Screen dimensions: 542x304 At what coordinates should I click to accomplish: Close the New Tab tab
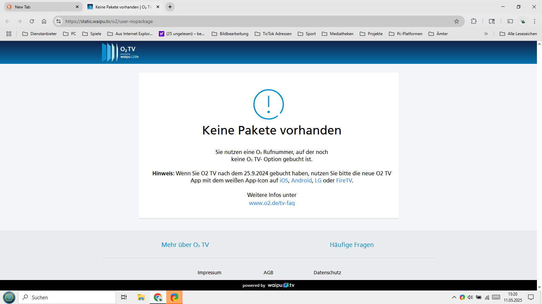[77, 7]
